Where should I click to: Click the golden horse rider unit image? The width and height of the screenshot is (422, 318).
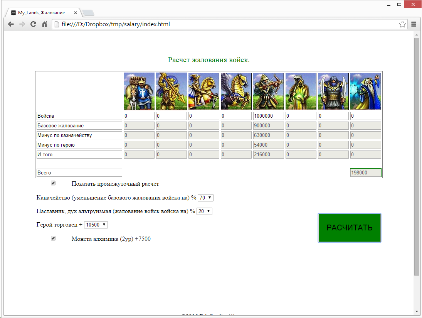coord(204,91)
